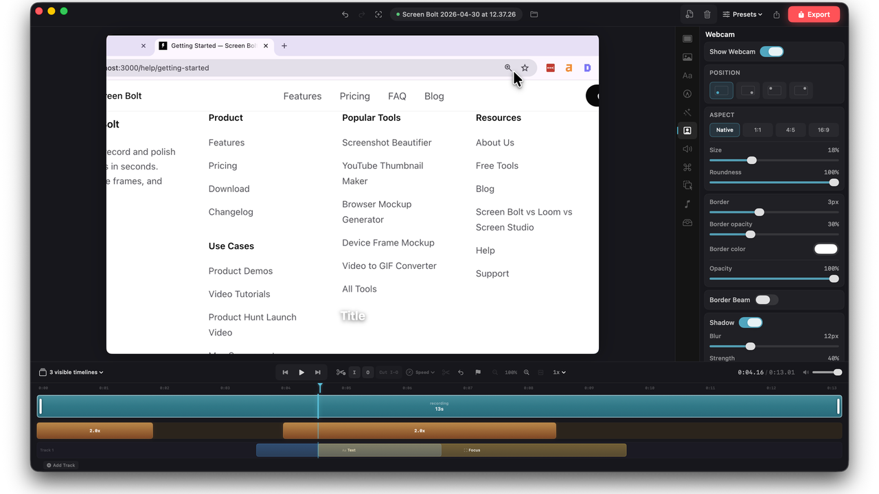Select the 1:1 aspect ratio
Image resolution: width=879 pixels, height=494 pixels.
pyautogui.click(x=757, y=130)
